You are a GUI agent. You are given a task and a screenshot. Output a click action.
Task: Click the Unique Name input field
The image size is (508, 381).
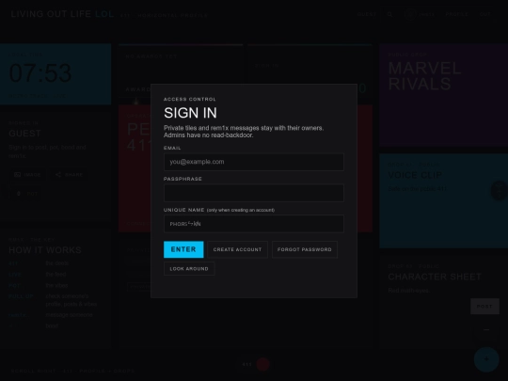[x=254, y=224]
